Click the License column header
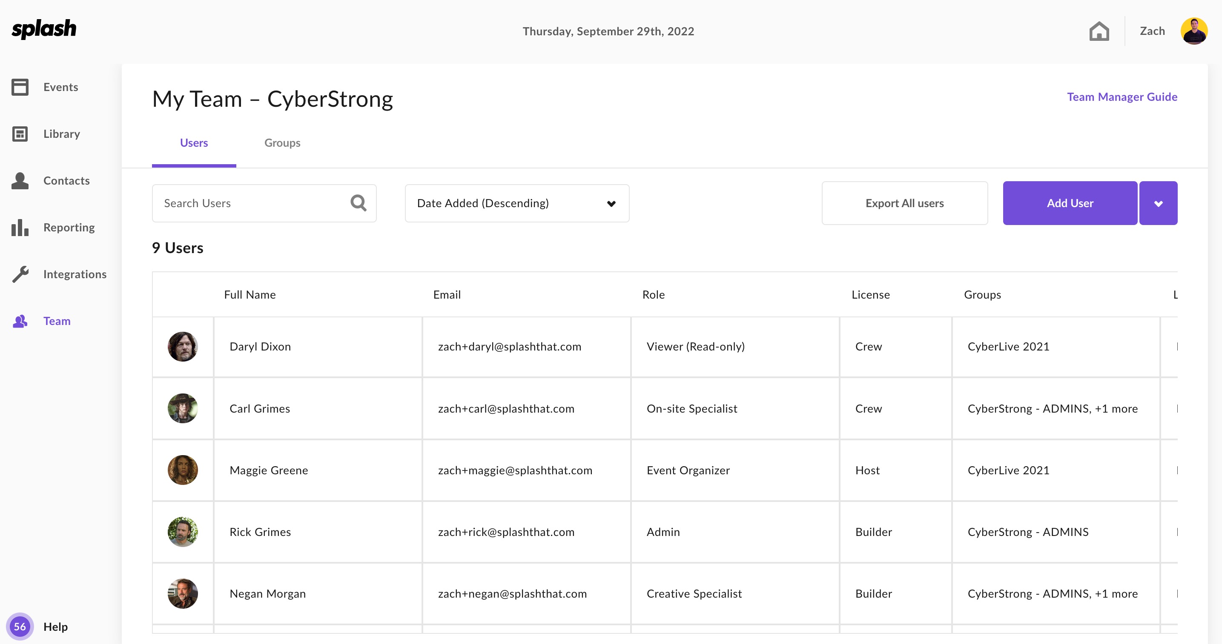This screenshot has width=1222, height=644. 870,295
